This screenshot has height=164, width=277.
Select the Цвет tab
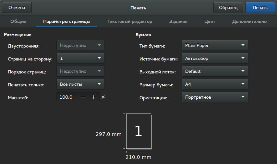[210, 22]
